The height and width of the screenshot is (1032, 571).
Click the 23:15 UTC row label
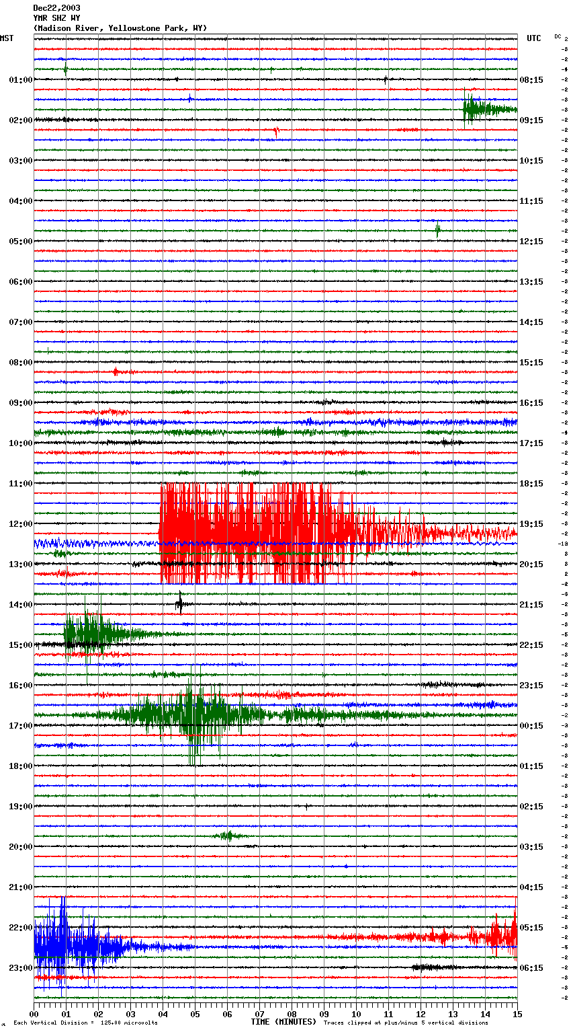[x=531, y=686]
